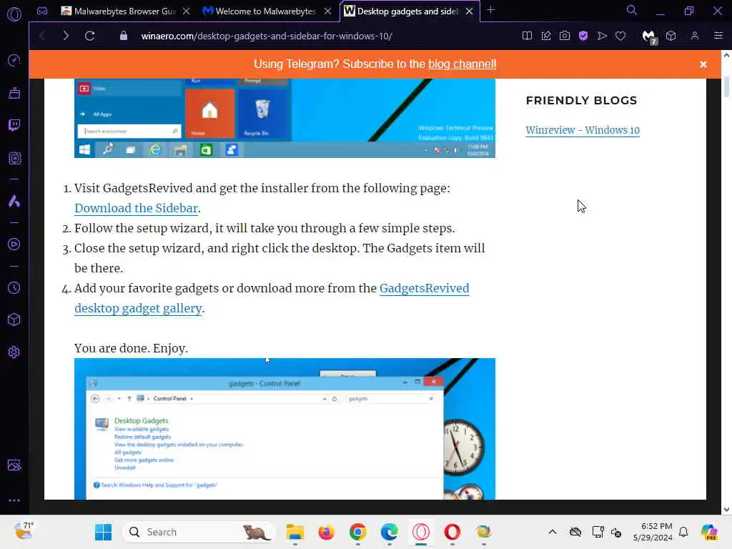Open the image/wallpaper icon in sidebar

(x=14, y=465)
